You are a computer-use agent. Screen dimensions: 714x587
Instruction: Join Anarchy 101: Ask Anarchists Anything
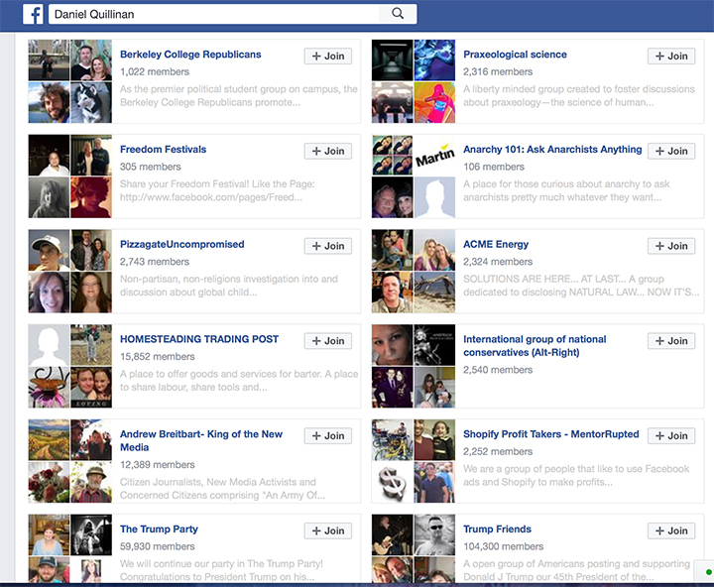(x=671, y=151)
